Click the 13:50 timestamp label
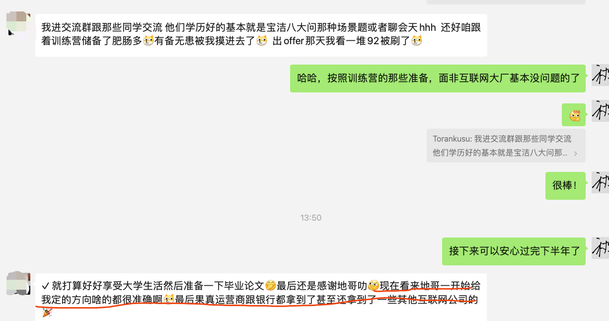 click(311, 218)
